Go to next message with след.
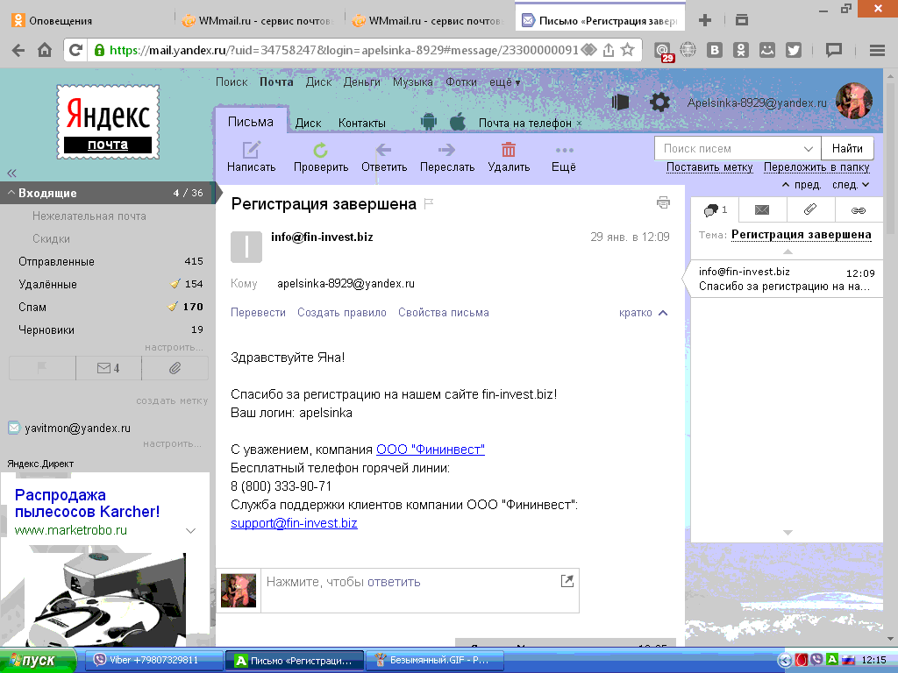 pos(851,184)
